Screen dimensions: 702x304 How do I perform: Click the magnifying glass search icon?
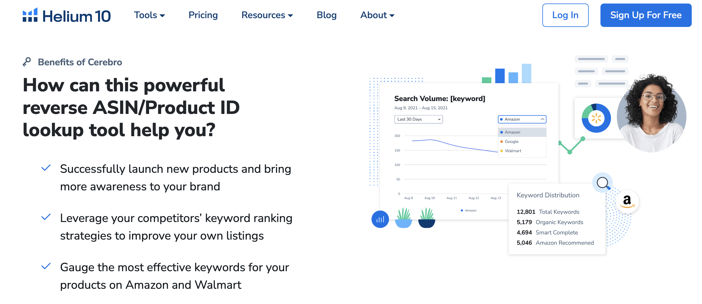(x=603, y=183)
